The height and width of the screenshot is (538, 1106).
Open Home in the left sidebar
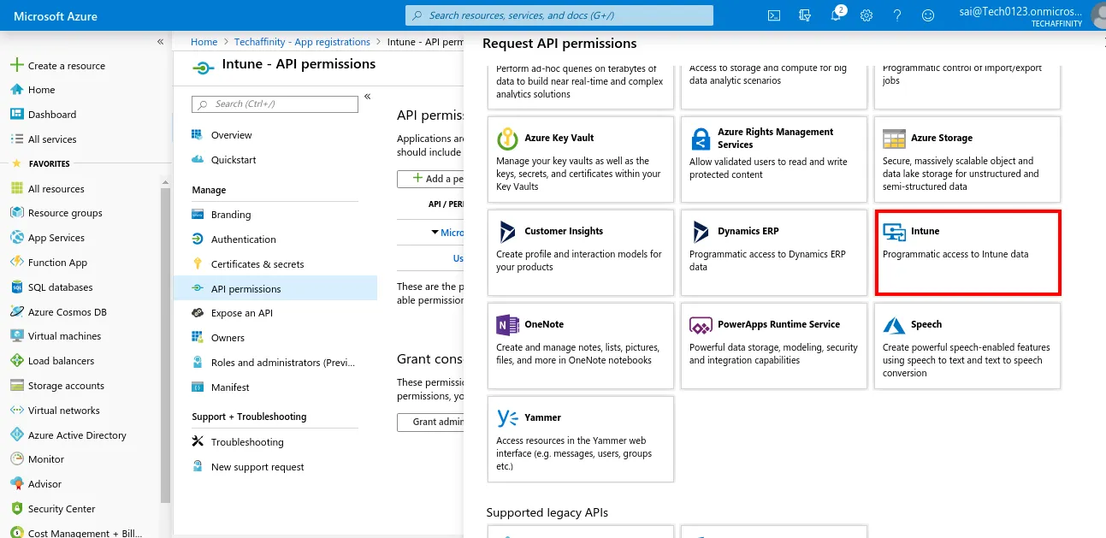click(x=33, y=90)
